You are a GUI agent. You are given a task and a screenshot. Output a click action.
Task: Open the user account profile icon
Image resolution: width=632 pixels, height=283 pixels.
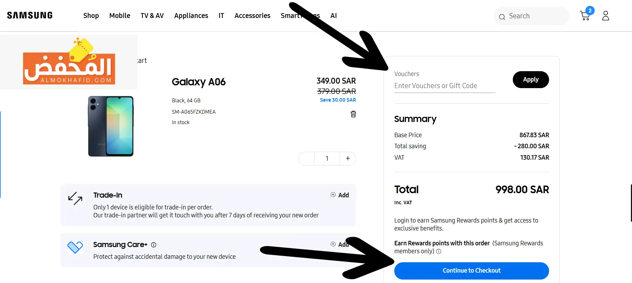pyautogui.click(x=605, y=16)
